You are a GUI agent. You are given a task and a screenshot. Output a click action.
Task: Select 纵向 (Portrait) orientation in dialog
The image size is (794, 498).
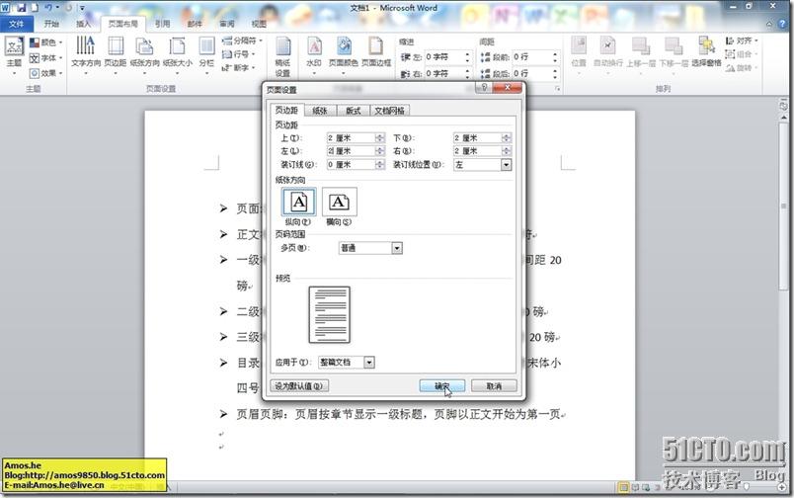(299, 207)
